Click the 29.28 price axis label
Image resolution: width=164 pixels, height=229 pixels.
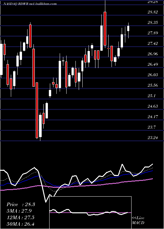point(153,2)
